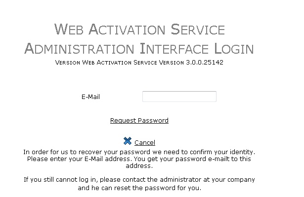Focus the E-Mail input field
The width and height of the screenshot is (304, 197).
[179, 97]
